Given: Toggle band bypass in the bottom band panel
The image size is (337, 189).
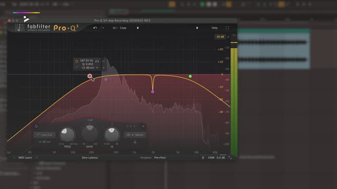Looking at the screenshot, I should (36, 127).
